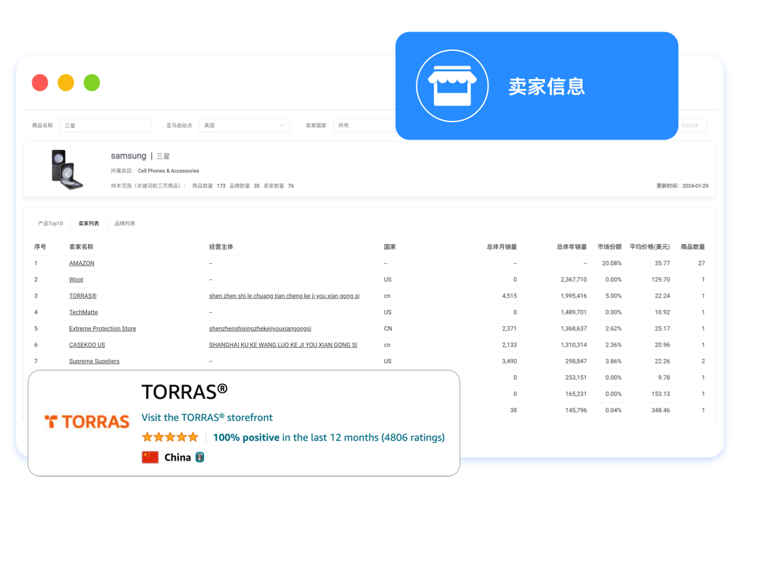Open the Extreme Protection Store link
775x566 pixels.
pyautogui.click(x=102, y=329)
